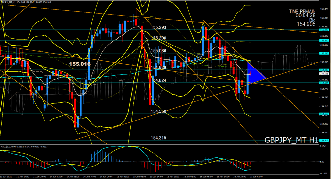
Task: Click the 154.615 price scale value
Action: click(324, 106)
